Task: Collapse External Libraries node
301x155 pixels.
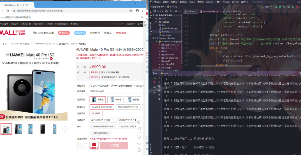Action: click(154, 38)
